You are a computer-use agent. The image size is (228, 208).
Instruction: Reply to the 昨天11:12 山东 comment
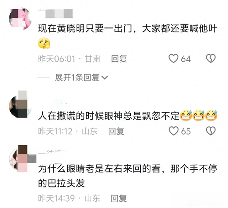pos(116,131)
